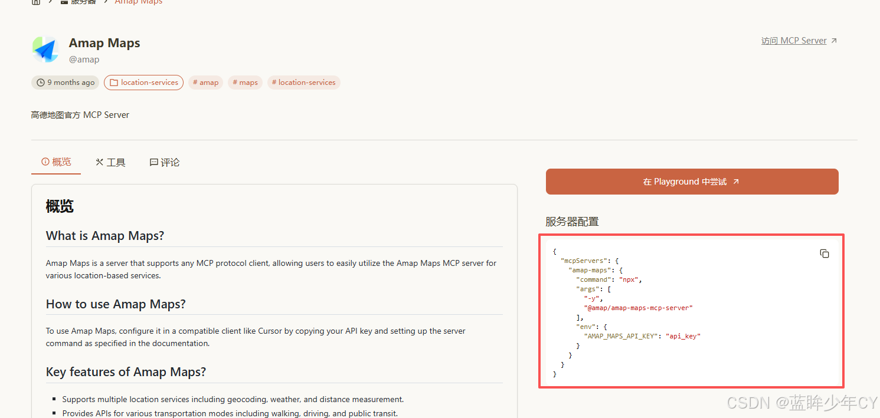
Task: Switch to the 概览 tab
Action: click(56, 162)
